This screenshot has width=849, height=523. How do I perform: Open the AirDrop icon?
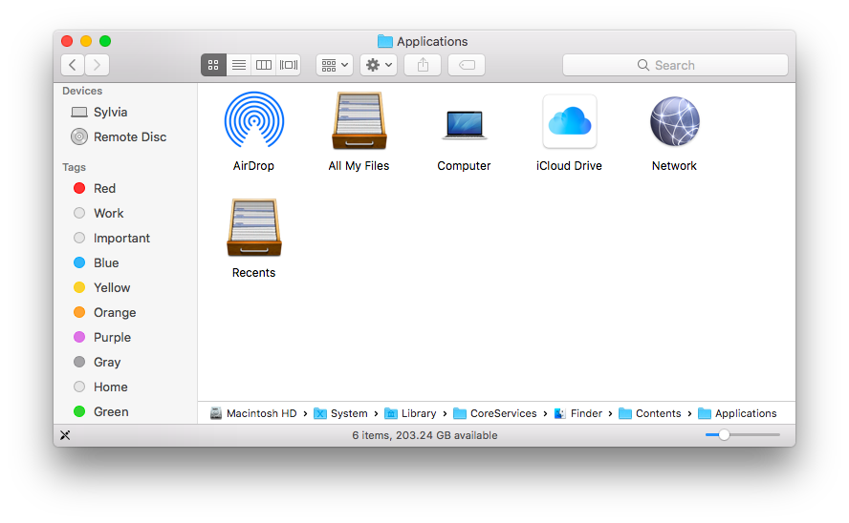tap(254, 120)
